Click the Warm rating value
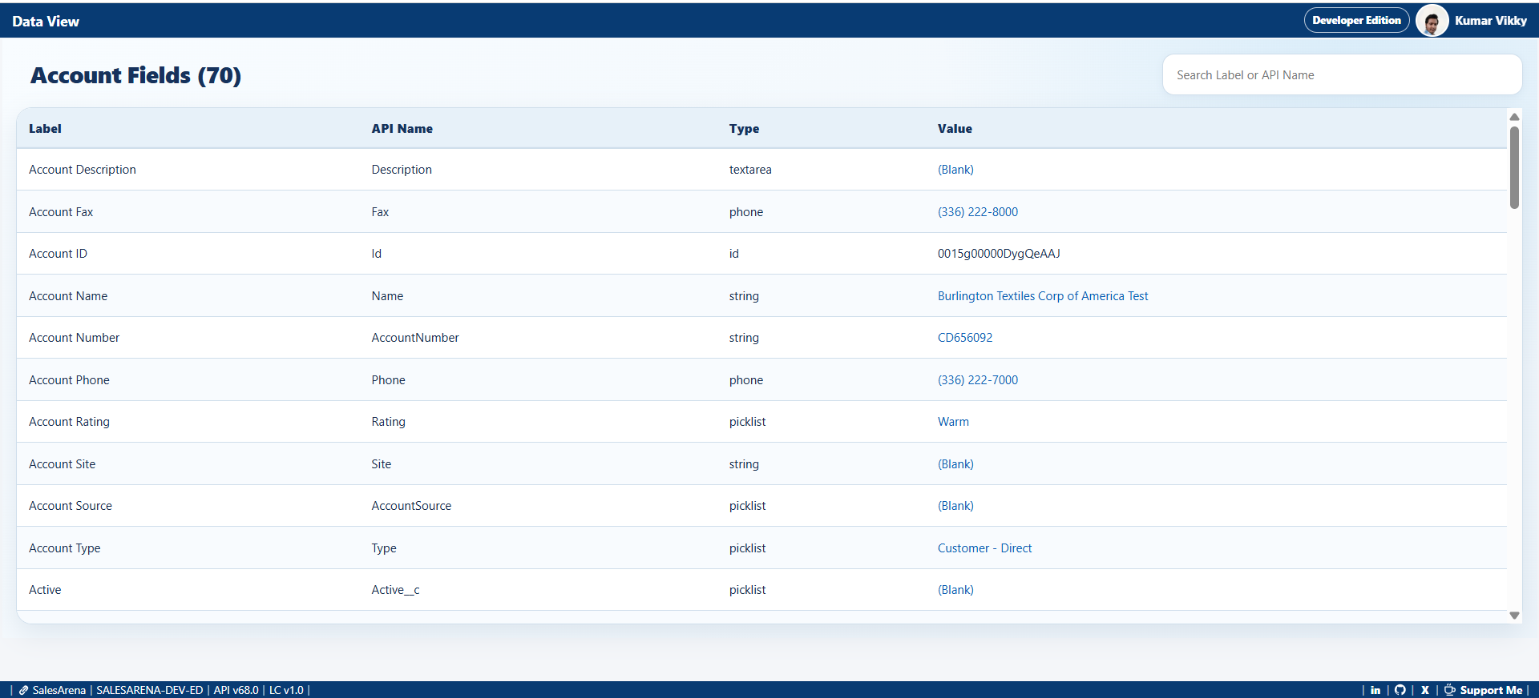 point(953,422)
